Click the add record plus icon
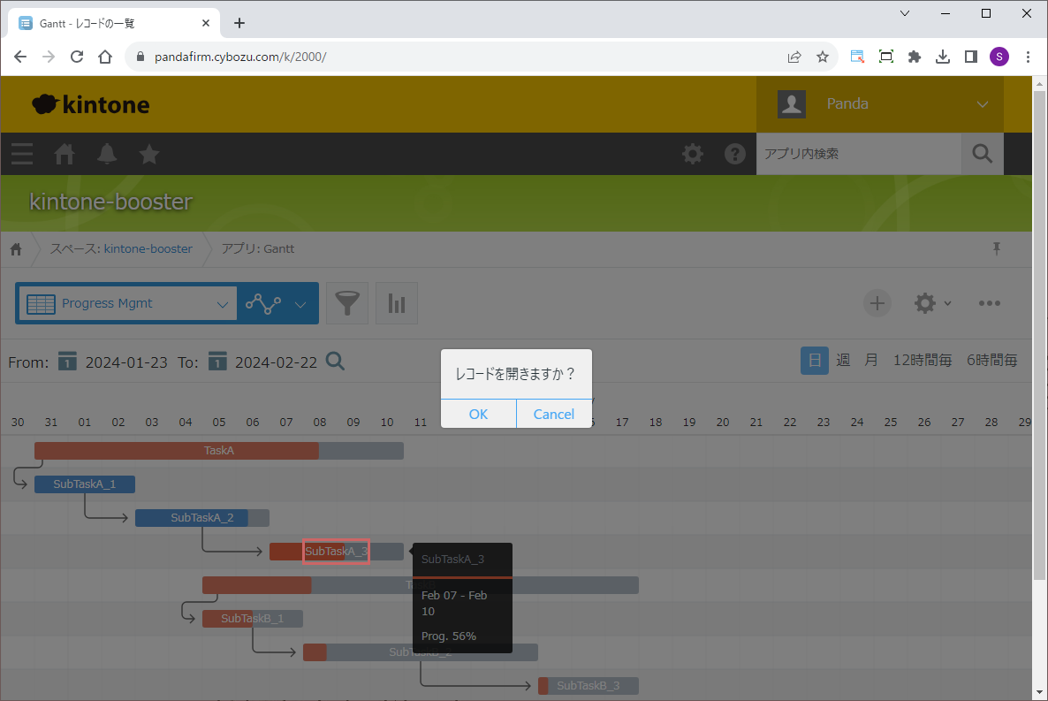Image resolution: width=1048 pixels, height=701 pixels. 877,303
